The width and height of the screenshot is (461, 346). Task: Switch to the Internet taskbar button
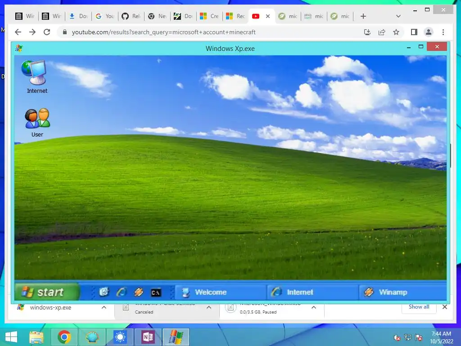tap(313, 292)
